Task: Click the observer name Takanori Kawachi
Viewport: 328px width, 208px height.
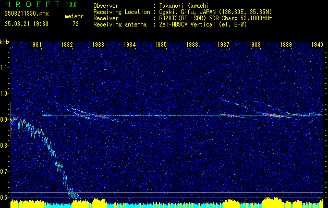Action: (184, 6)
